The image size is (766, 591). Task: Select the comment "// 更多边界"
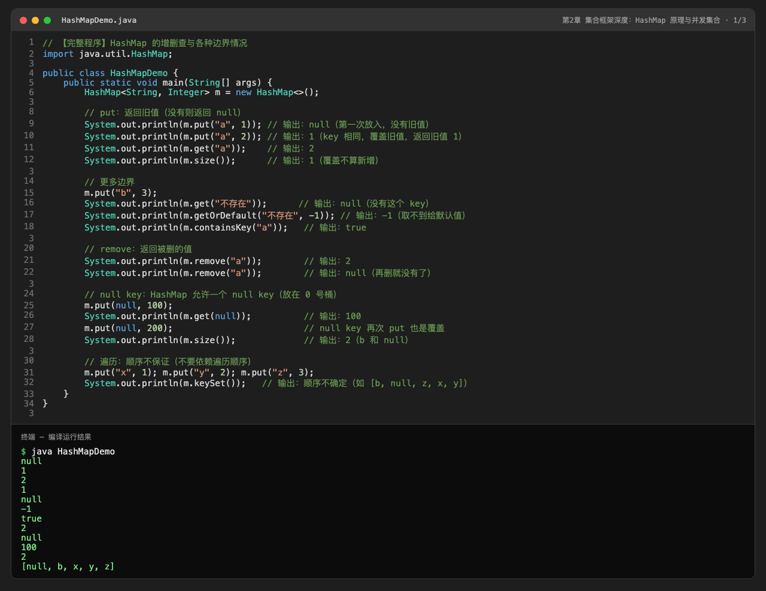110,182
